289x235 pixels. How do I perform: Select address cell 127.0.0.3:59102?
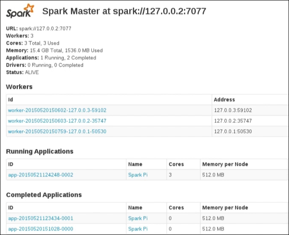233,110
